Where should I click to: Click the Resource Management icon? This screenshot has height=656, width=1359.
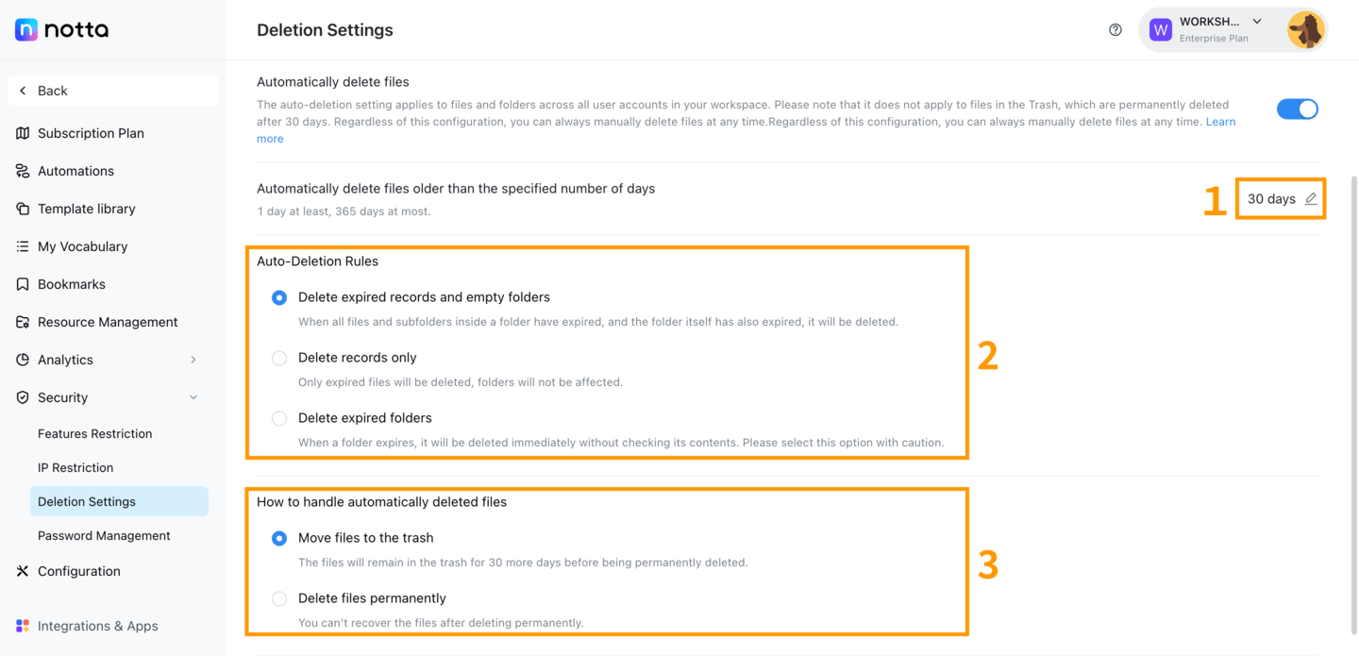[x=23, y=322]
